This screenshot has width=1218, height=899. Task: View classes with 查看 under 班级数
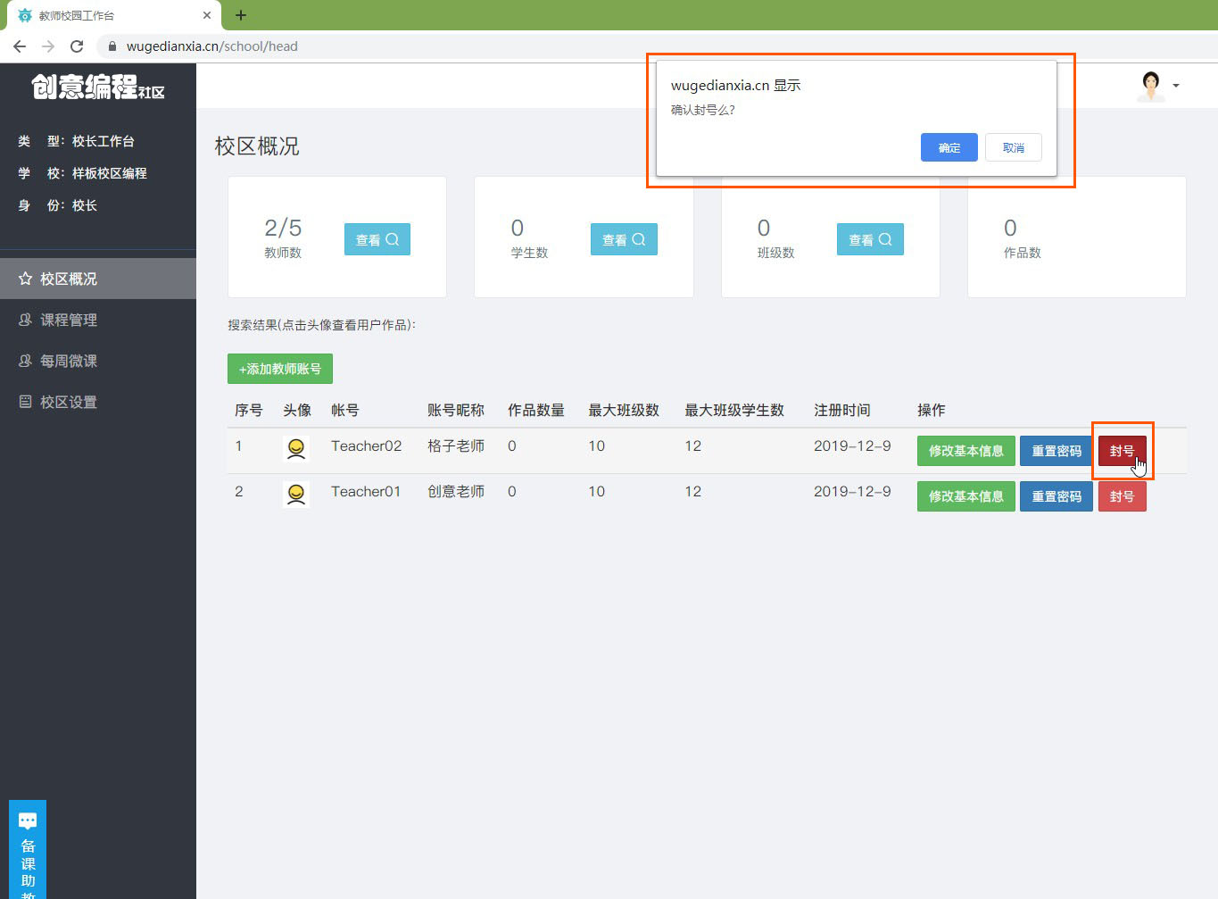(870, 239)
